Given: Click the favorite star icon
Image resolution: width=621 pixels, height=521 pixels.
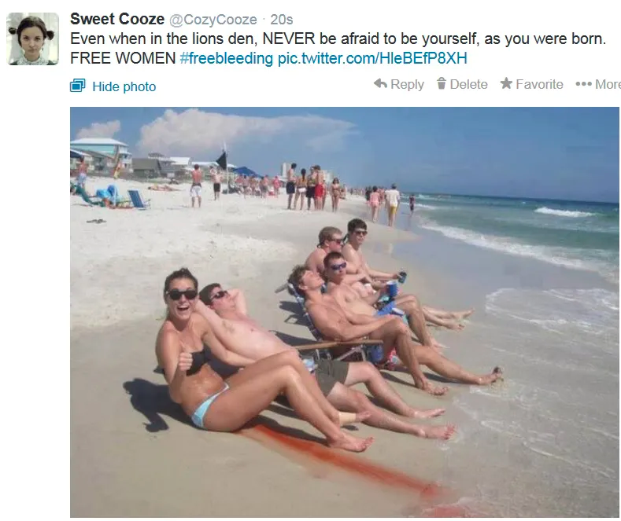Looking at the screenshot, I should [506, 84].
